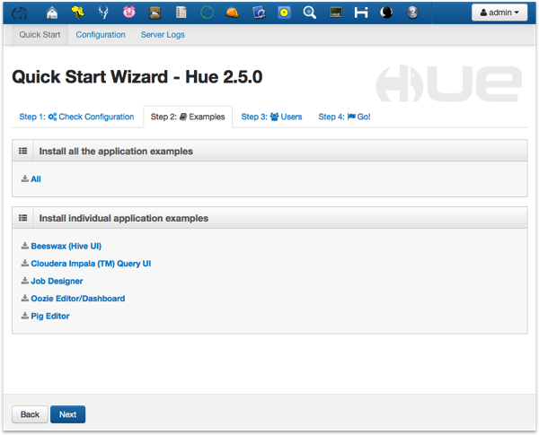Viewport: 539px width, 435px height.
Task: Go to Step 4: Go! tab
Action: (344, 117)
